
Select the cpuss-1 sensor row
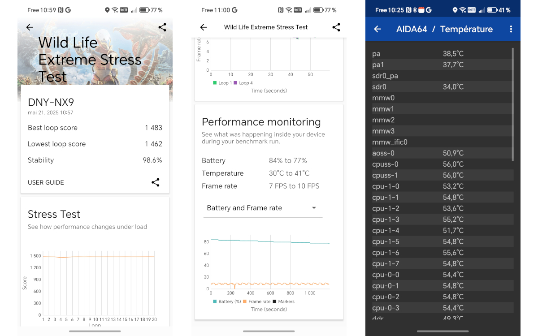pyautogui.click(x=443, y=175)
